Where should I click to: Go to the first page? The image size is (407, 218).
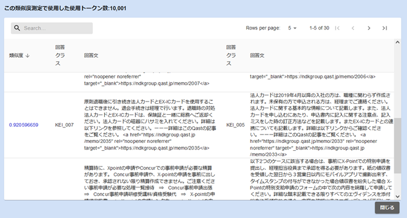337,28
